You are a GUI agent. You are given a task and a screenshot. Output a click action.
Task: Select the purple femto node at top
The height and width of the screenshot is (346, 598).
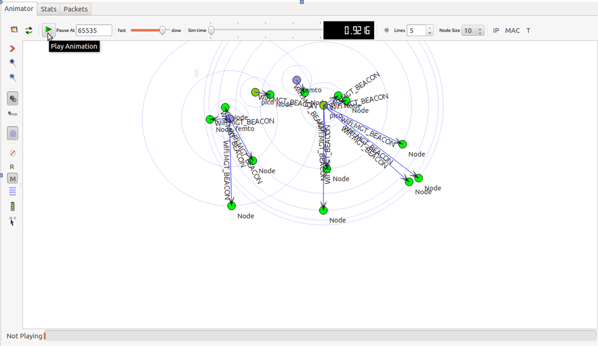click(x=296, y=80)
